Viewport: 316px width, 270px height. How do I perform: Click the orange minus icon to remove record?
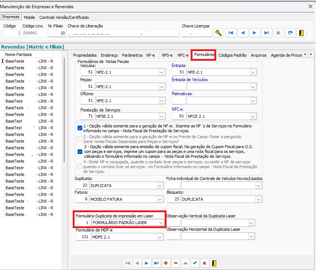pyautogui.click(x=175, y=263)
